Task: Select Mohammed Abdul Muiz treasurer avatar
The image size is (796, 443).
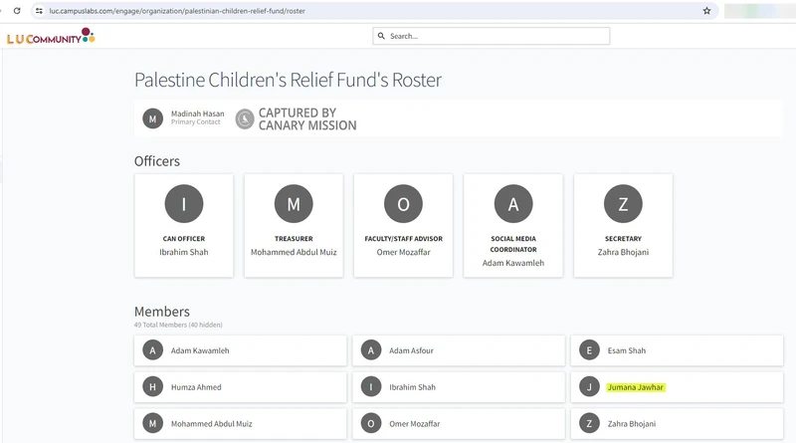Action: pos(294,204)
